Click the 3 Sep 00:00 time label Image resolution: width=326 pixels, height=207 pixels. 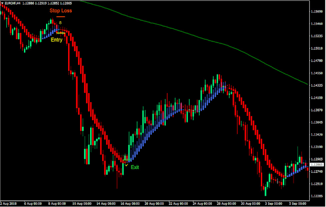point(274,204)
